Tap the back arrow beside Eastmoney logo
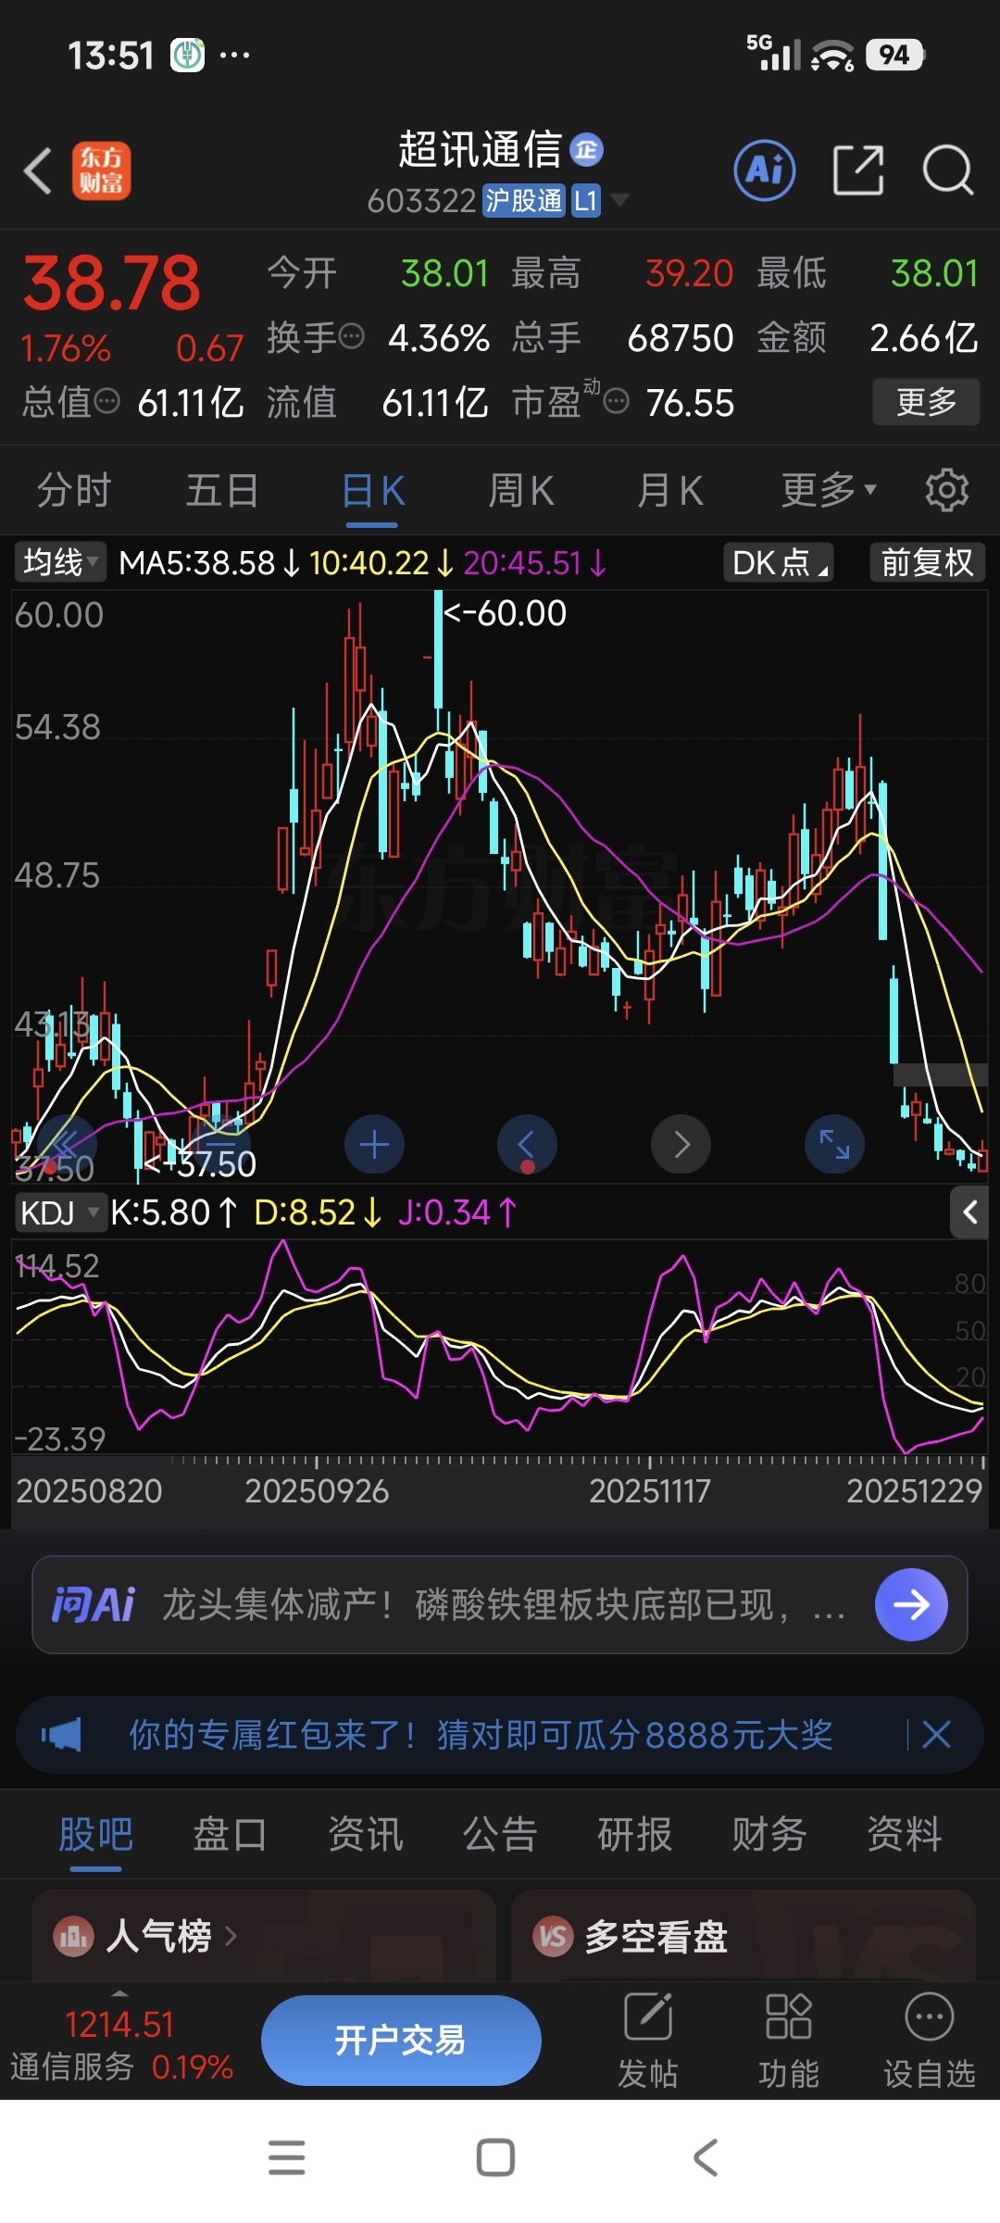Screen dimensions: 1000x2223 38,171
